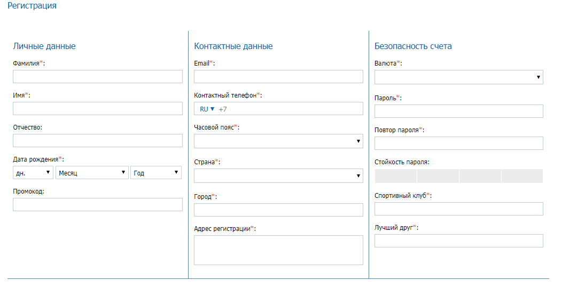Focus the Повтор пароля field
This screenshot has width=585, height=288.
click(x=458, y=143)
